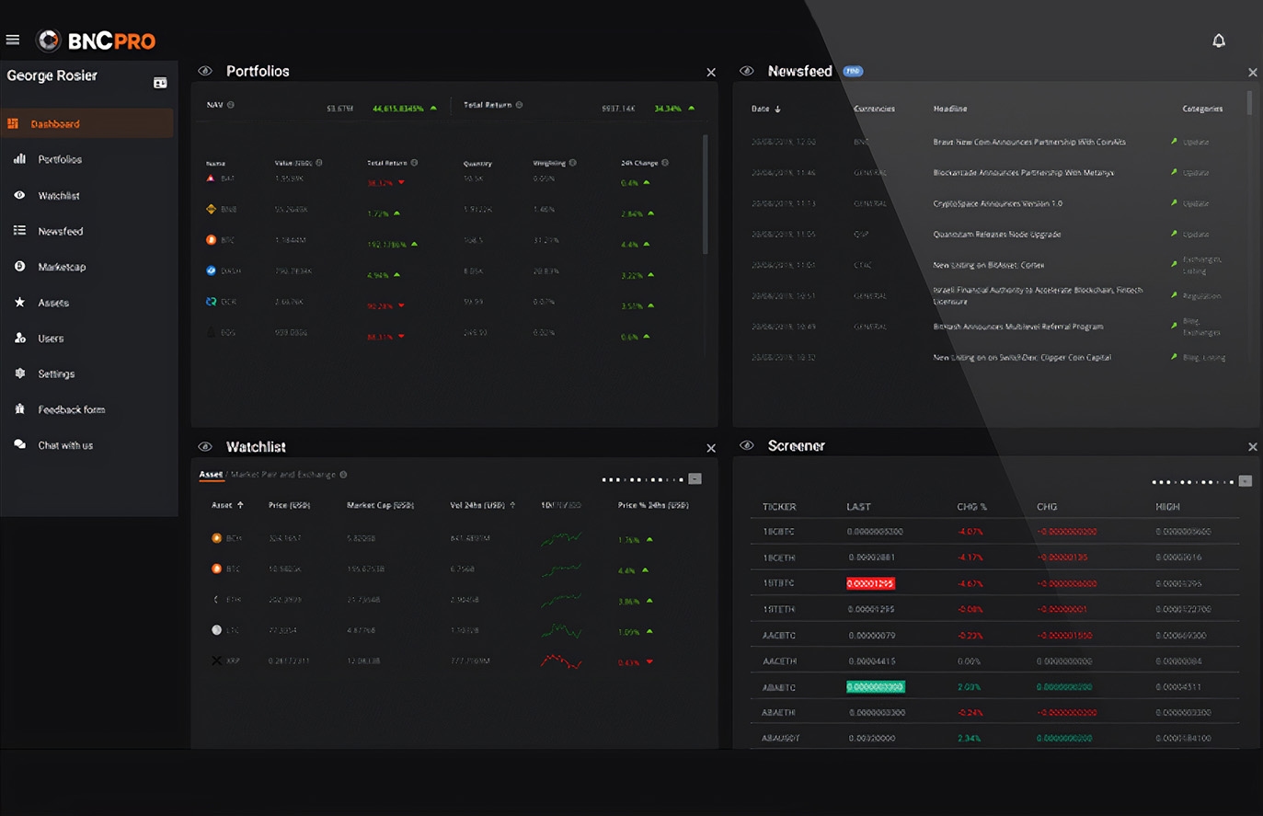The image size is (1263, 816).
Task: Click the Settings gear sidebar icon
Action: pos(19,374)
